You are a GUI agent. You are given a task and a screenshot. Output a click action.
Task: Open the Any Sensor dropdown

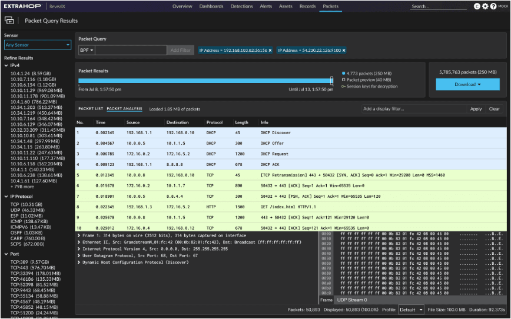coord(38,45)
